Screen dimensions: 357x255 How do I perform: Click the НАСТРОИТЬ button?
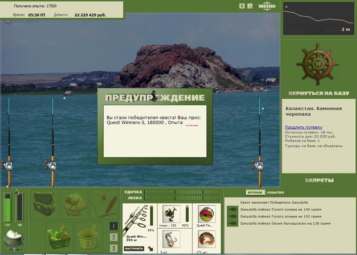coord(134,248)
